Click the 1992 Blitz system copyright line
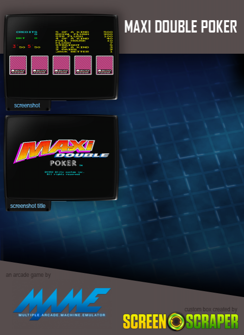Viewport: 244px width, 335px height. [64, 173]
